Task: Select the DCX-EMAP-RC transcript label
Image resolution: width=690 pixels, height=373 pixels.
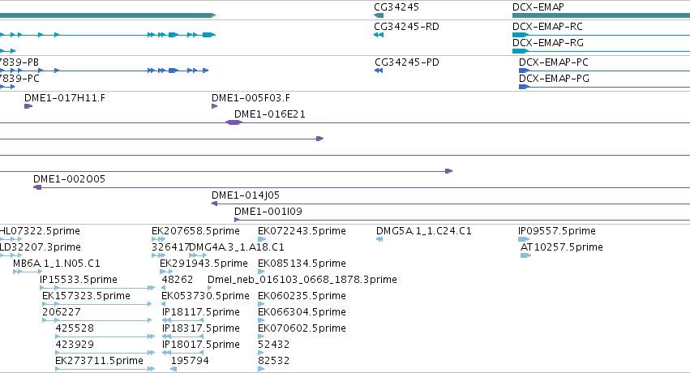Action: [547, 27]
